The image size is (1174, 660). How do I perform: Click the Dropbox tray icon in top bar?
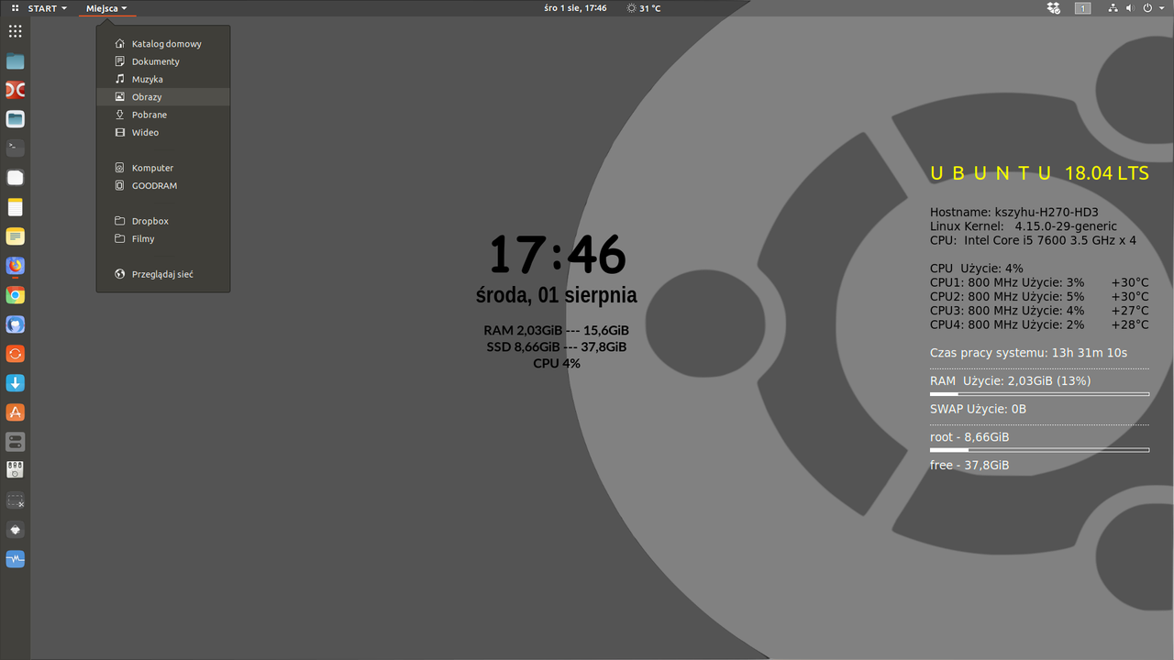point(1054,8)
